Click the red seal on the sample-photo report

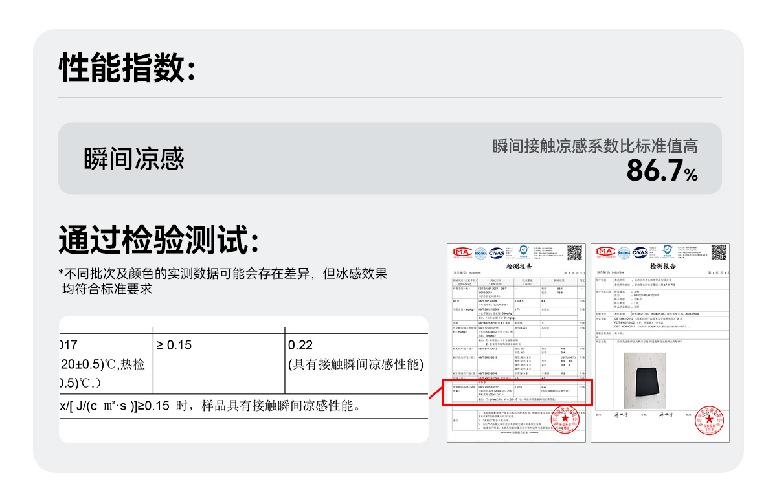pyautogui.click(x=709, y=419)
